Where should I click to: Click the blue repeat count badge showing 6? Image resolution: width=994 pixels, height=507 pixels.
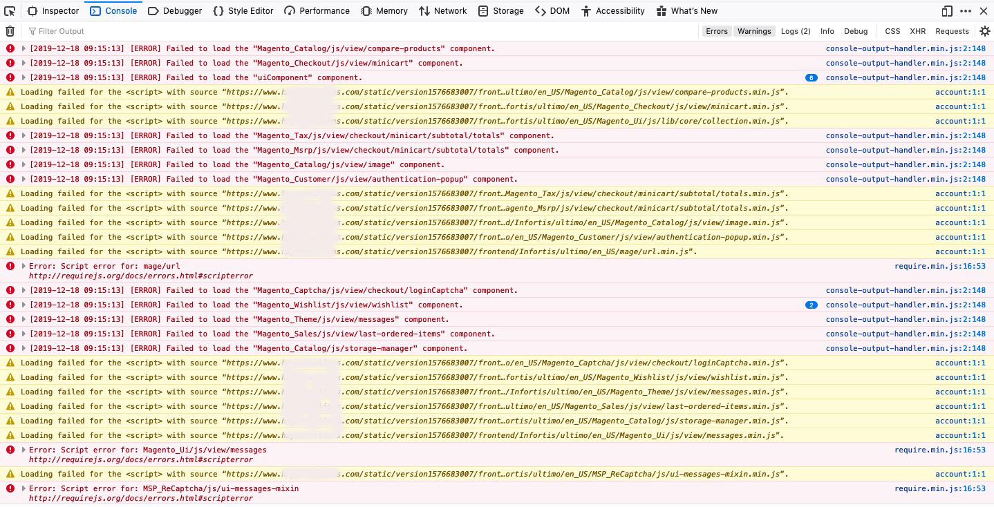[x=812, y=77]
